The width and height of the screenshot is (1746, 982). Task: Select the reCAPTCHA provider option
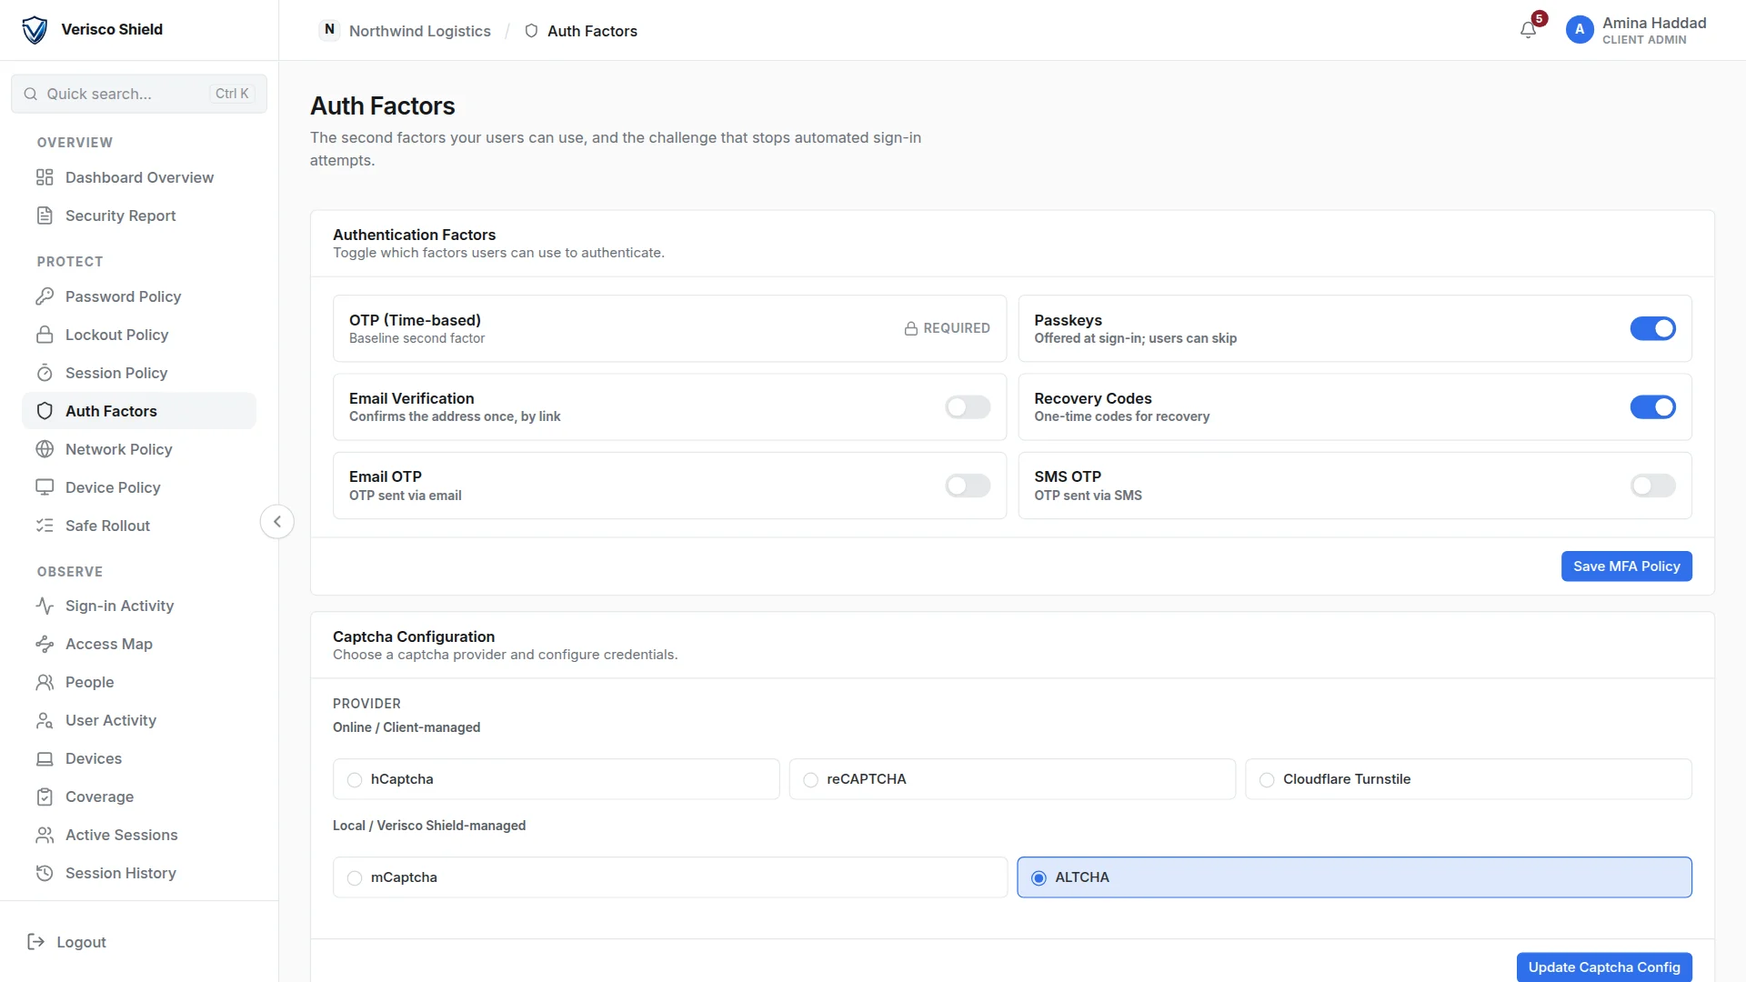coord(1012,779)
